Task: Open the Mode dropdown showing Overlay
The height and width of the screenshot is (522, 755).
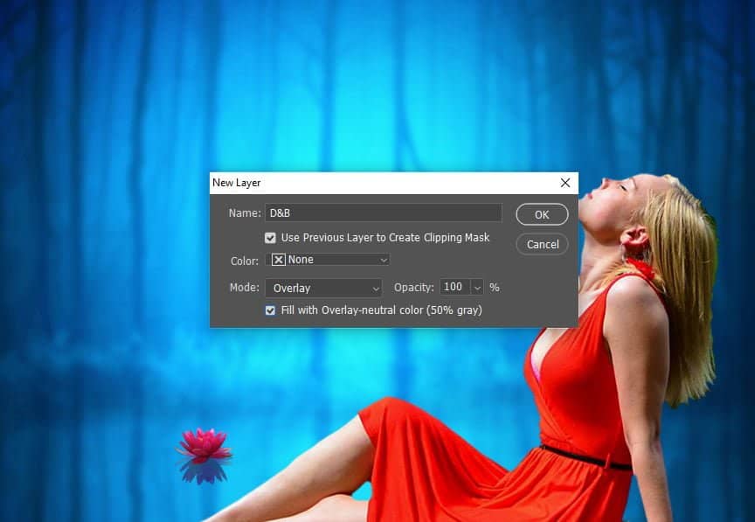Action: coord(323,288)
